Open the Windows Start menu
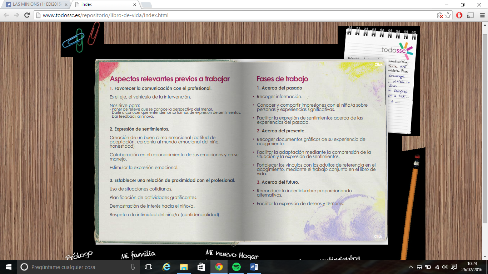This screenshot has width=488, height=274. click(9, 267)
